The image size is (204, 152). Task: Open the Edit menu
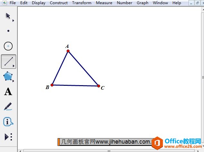(x=24, y=3)
